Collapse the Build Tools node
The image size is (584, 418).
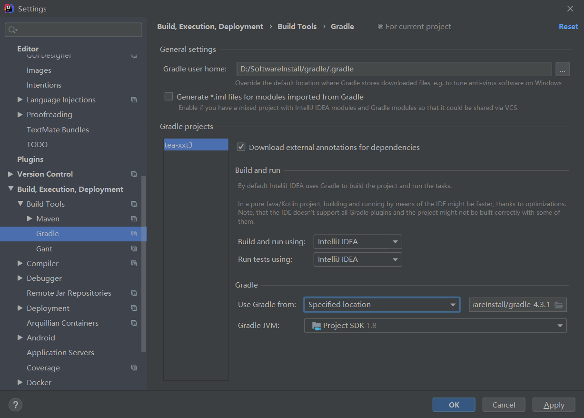tap(20, 204)
